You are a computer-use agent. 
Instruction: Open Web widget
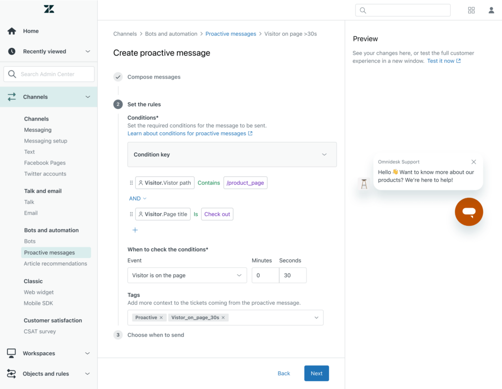pyautogui.click(x=39, y=292)
